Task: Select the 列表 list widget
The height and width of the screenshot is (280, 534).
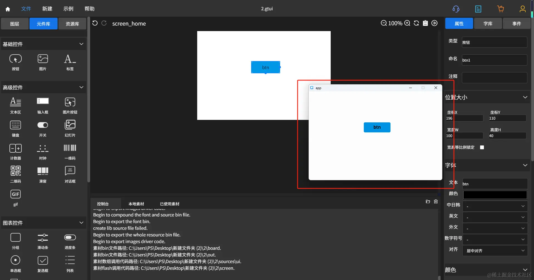Action: coord(70,264)
